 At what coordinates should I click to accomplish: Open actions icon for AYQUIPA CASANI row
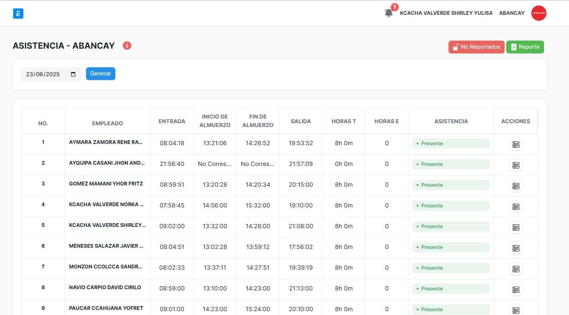coord(516,165)
